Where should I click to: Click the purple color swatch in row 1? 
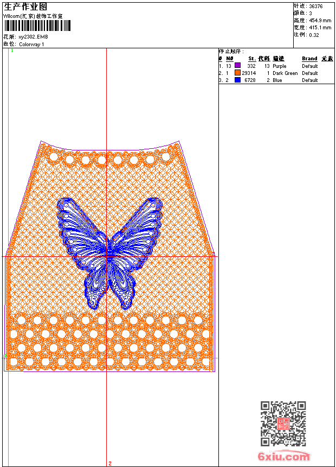237,65
